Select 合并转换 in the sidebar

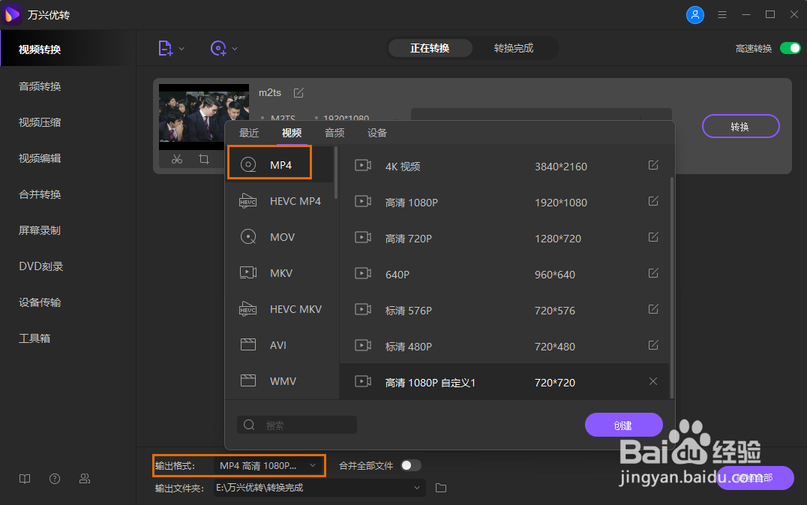[x=40, y=194]
